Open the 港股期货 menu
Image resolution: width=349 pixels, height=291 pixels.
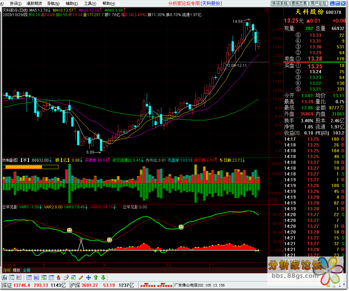coord(34,3)
